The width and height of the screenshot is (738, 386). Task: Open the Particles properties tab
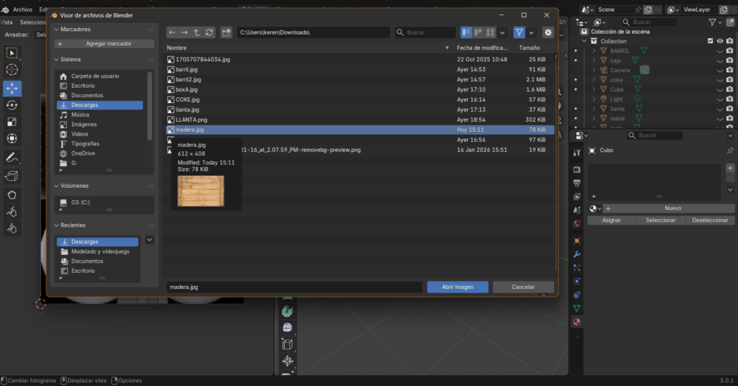(577, 267)
